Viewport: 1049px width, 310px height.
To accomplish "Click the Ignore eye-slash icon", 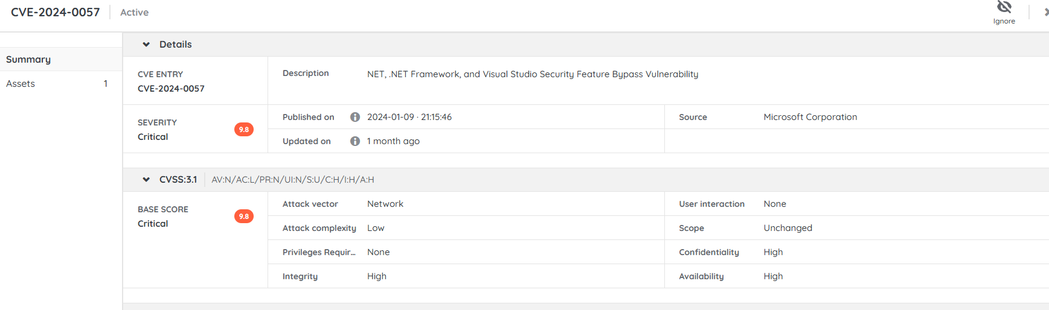I will pyautogui.click(x=1004, y=7).
